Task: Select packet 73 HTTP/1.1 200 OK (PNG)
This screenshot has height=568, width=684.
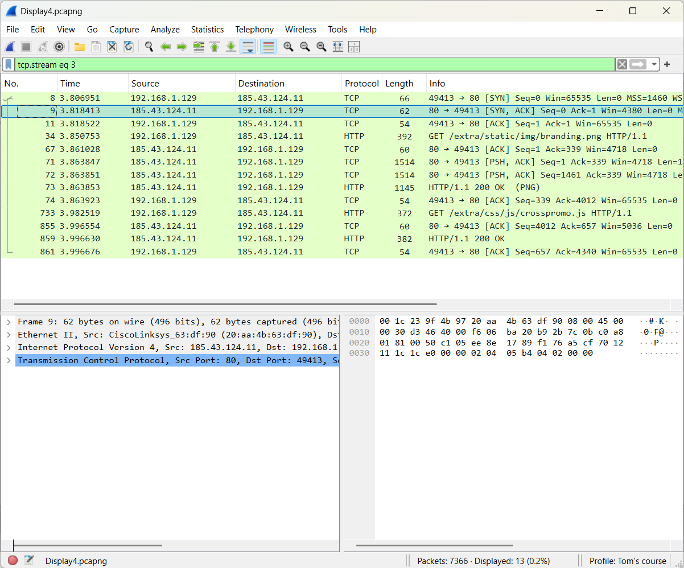Action: (x=341, y=188)
